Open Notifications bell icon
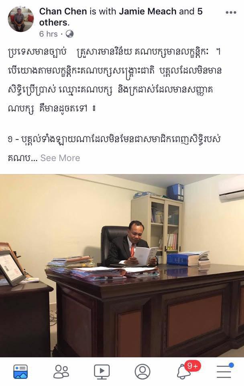This screenshot has width=244, height=386. tap(183, 372)
